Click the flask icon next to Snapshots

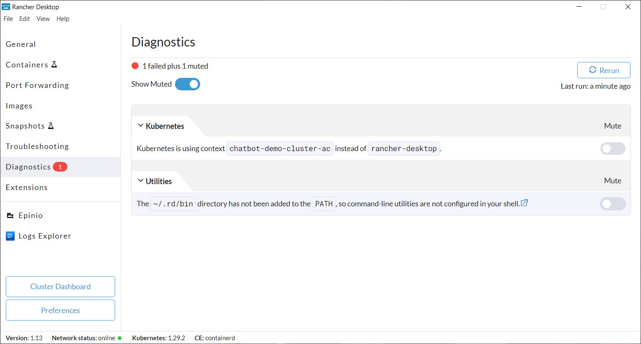pos(51,126)
